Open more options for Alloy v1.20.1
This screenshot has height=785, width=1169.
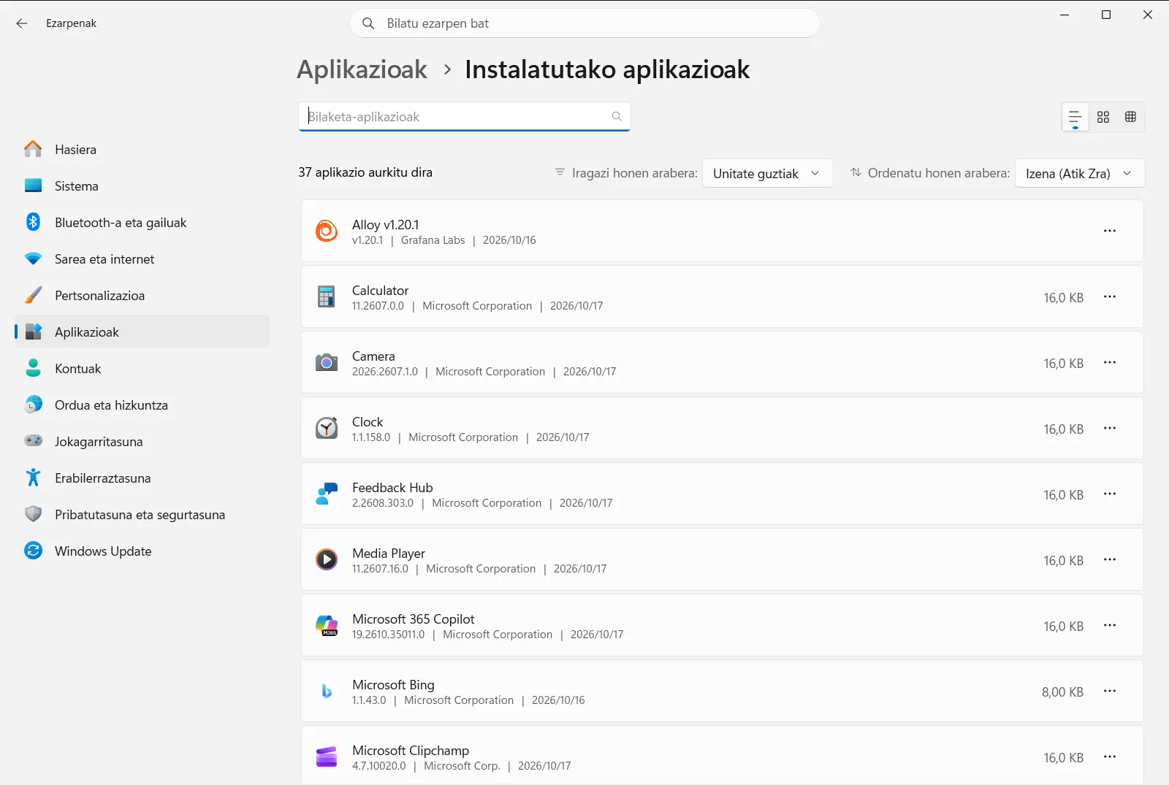pyautogui.click(x=1110, y=231)
